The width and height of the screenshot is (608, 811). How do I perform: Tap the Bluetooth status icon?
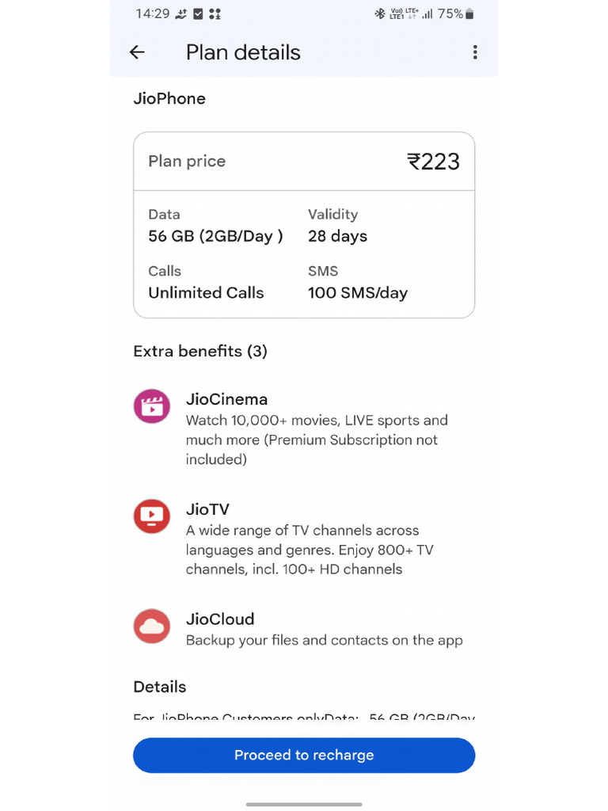pyautogui.click(x=379, y=13)
